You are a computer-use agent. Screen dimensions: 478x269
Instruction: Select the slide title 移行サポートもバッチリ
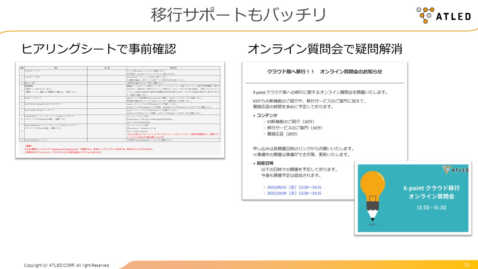pos(239,15)
